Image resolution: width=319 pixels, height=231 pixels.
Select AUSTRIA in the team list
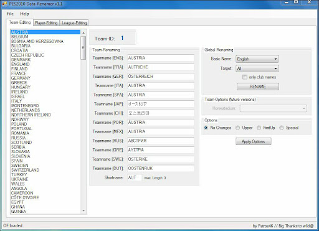pos(45,32)
